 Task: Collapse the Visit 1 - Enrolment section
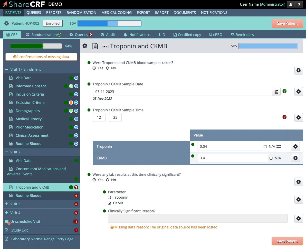[x=7, y=69]
